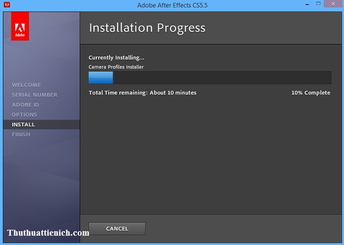Click the small Adobe icon in title bar

[x=6, y=5]
